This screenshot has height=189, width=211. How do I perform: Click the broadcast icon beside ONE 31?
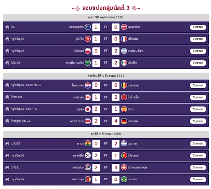pyautogui.click(x=7, y=168)
